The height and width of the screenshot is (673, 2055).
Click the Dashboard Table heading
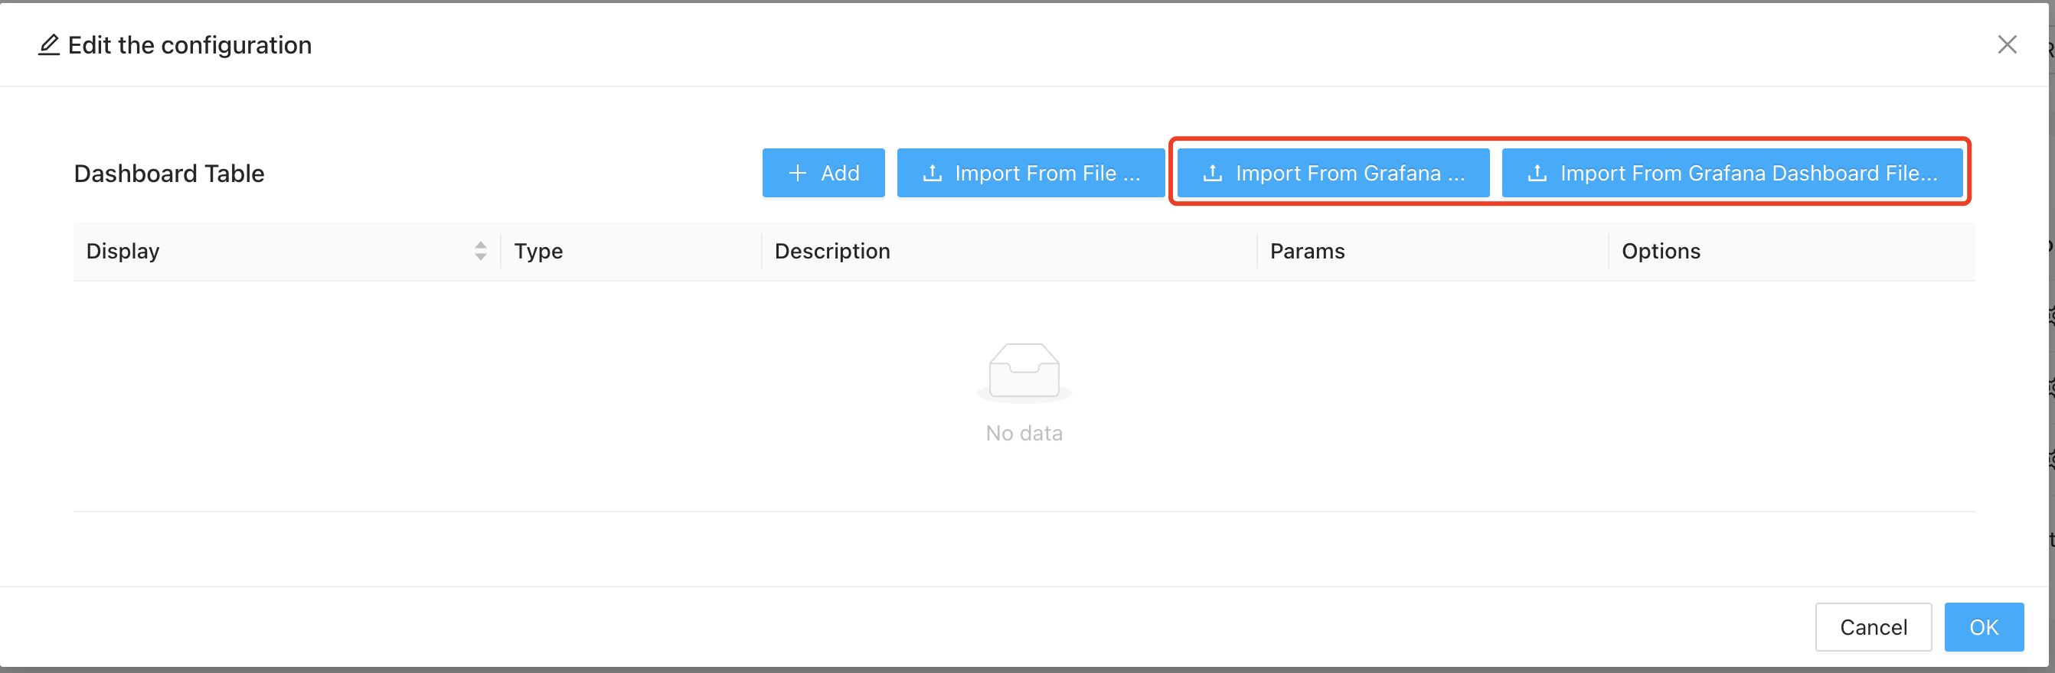pyautogui.click(x=169, y=174)
